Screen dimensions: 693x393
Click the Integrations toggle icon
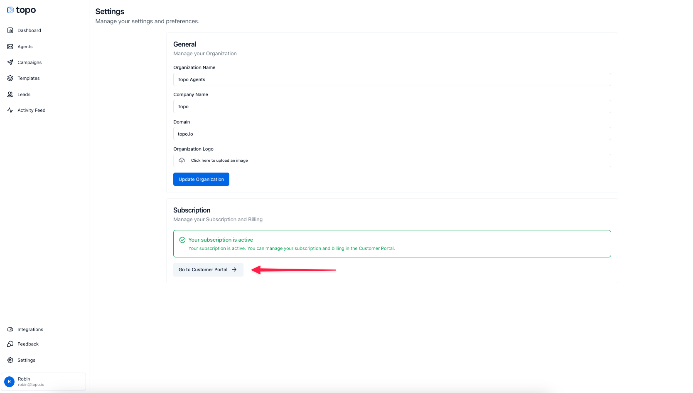point(10,329)
